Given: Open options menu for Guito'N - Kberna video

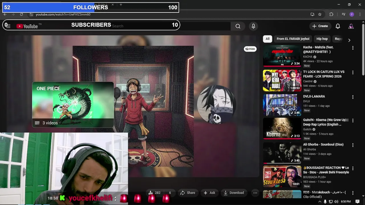Looking at the screenshot, I should coord(353,121).
